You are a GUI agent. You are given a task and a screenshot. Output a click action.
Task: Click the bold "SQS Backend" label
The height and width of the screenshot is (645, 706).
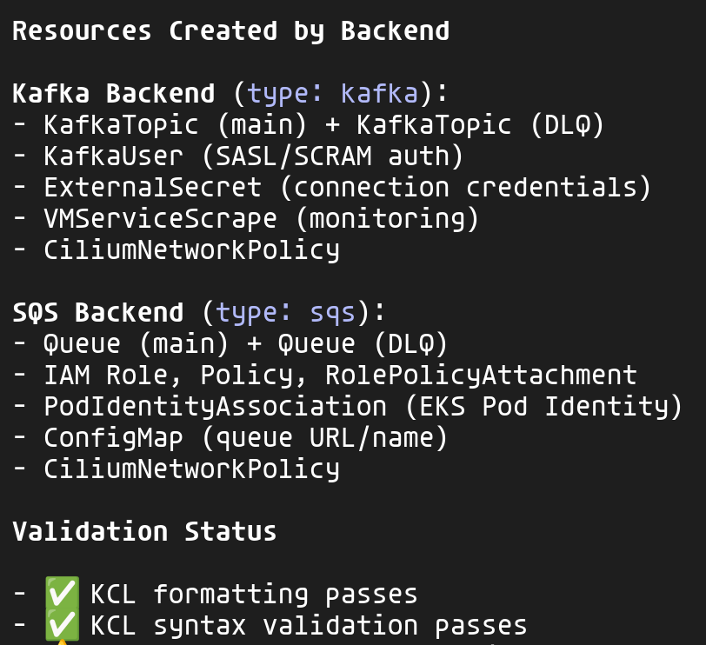[x=97, y=313]
